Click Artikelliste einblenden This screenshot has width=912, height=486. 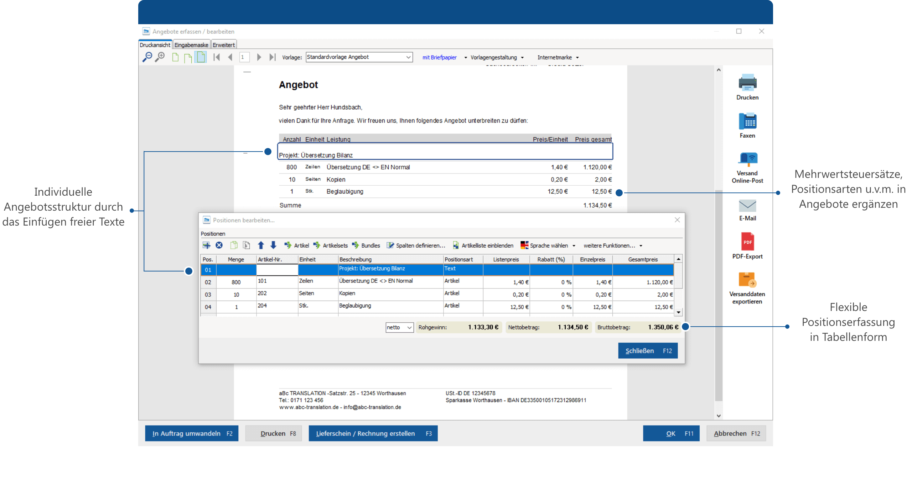(483, 245)
